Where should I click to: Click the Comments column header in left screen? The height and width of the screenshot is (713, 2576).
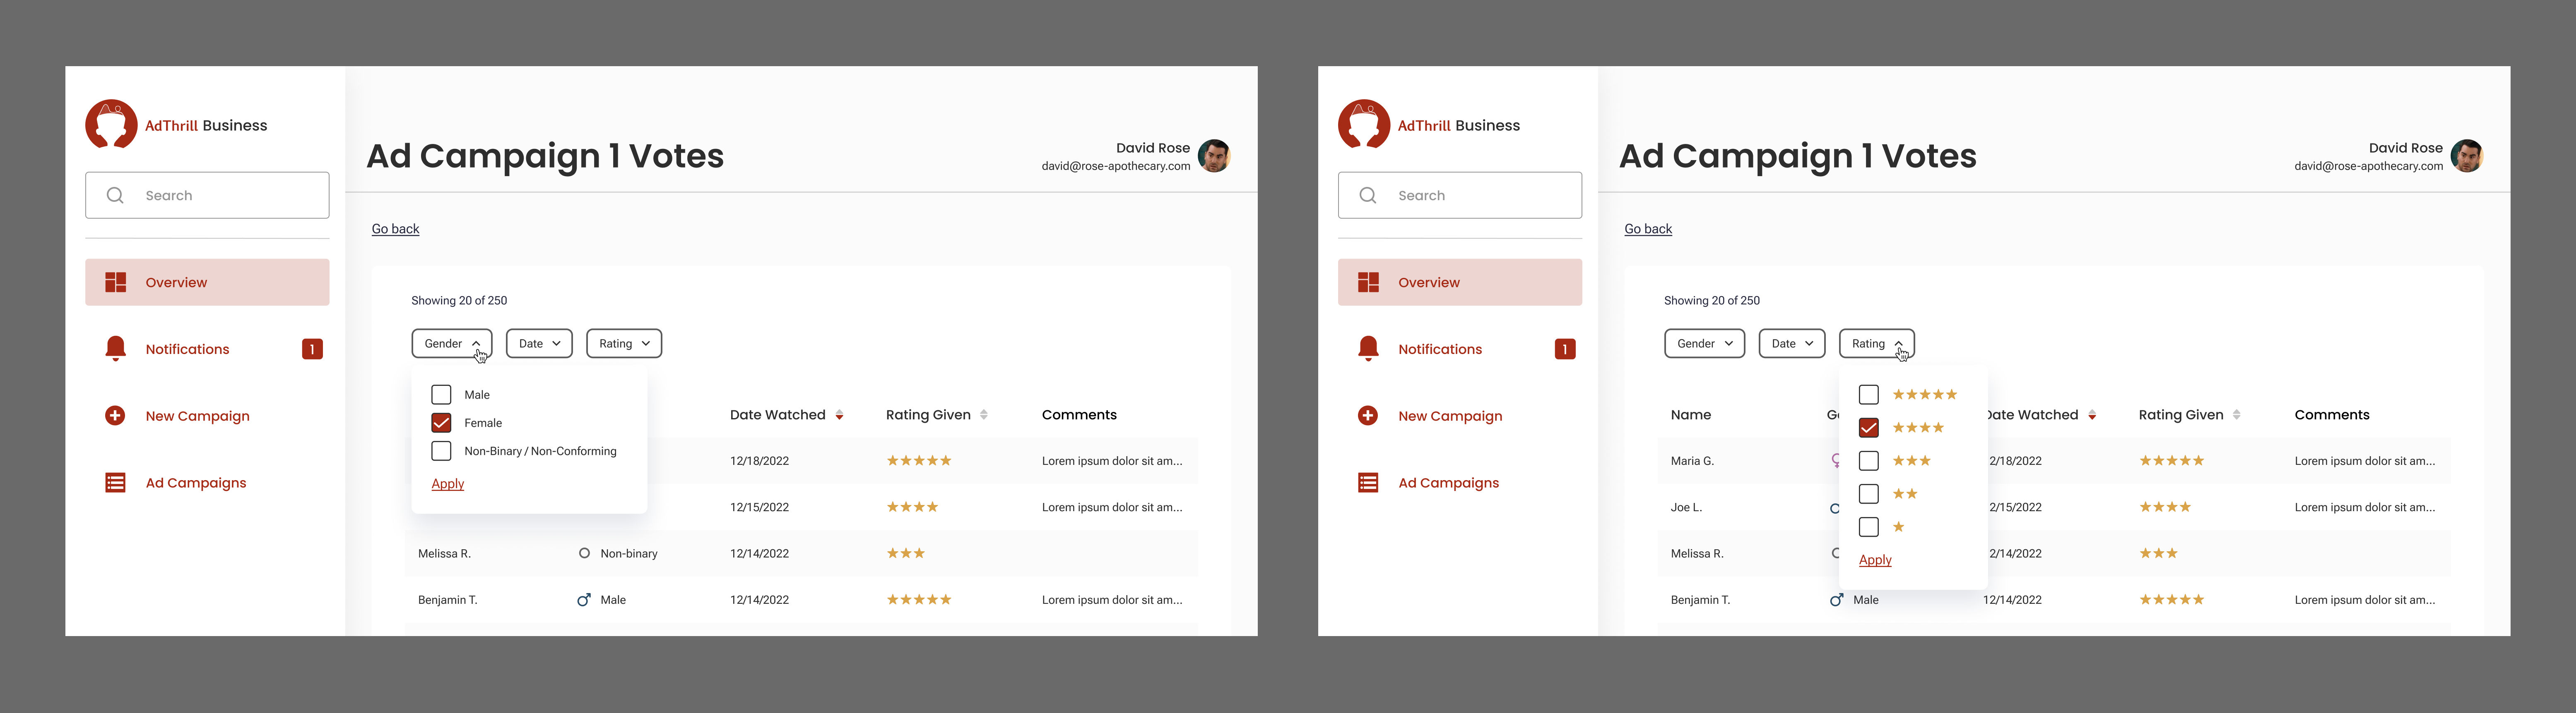[1079, 415]
